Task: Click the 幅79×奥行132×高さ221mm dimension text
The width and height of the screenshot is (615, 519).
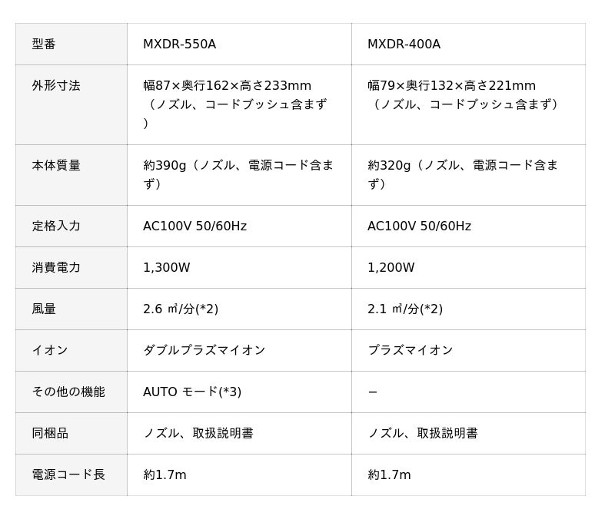Action: pyautogui.click(x=451, y=85)
